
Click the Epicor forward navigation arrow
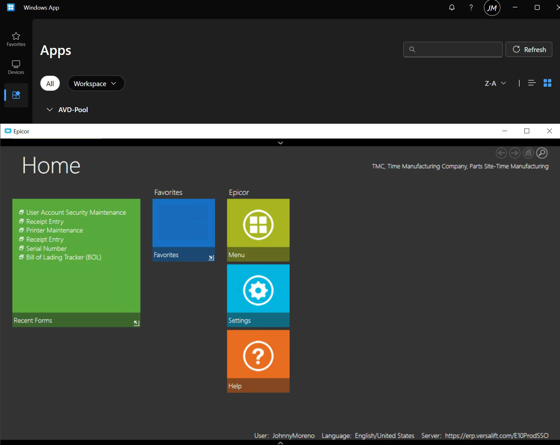[x=515, y=153]
